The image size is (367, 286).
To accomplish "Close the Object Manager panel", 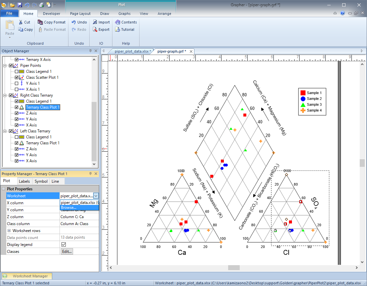I will (x=96, y=51).
